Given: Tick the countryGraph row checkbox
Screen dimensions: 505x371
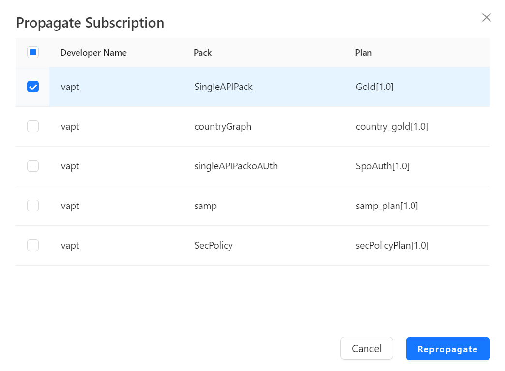Looking at the screenshot, I should click(x=33, y=126).
